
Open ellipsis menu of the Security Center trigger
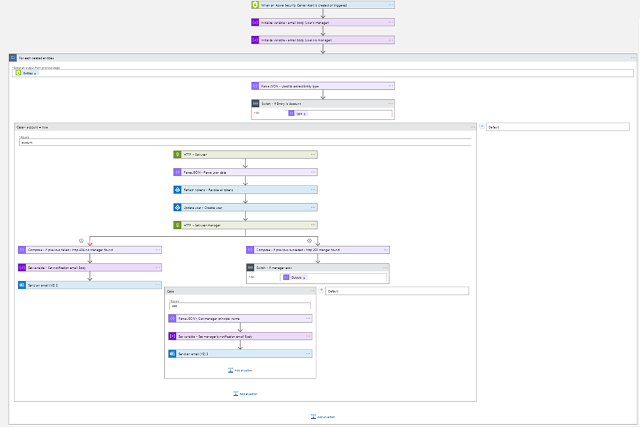point(391,5)
